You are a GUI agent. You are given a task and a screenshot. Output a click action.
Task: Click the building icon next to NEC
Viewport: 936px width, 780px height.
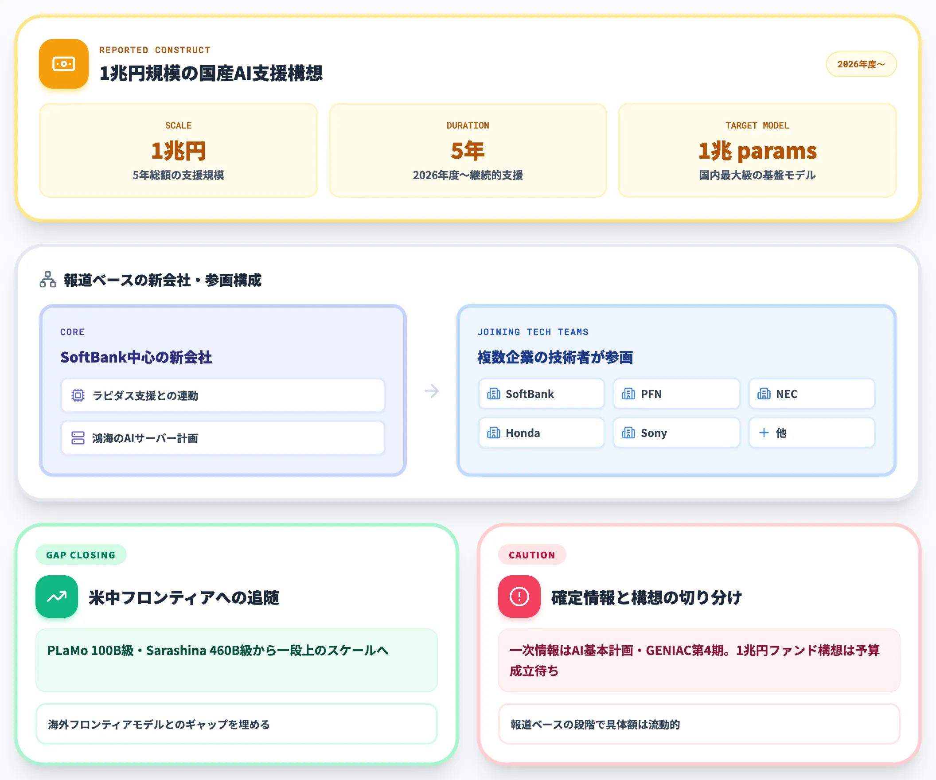tap(764, 394)
